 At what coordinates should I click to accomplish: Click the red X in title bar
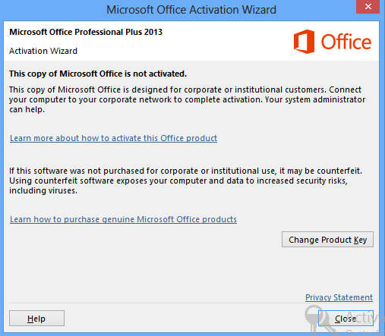pyautogui.click(x=368, y=7)
